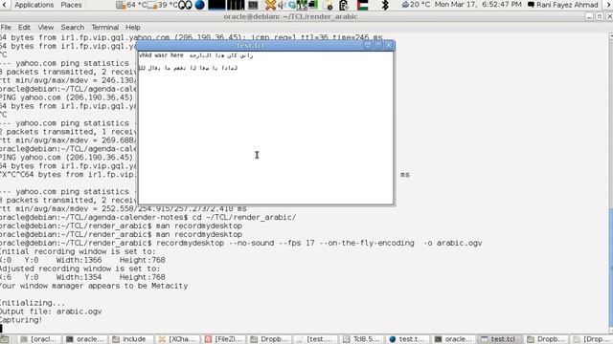Switch to the include folder taskbar window
Screen dimensions: 613x344
point(131,339)
